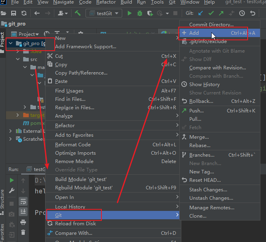The height and width of the screenshot is (242, 266).
Task: Click the camera dump threads icon
Action: click(12, 214)
